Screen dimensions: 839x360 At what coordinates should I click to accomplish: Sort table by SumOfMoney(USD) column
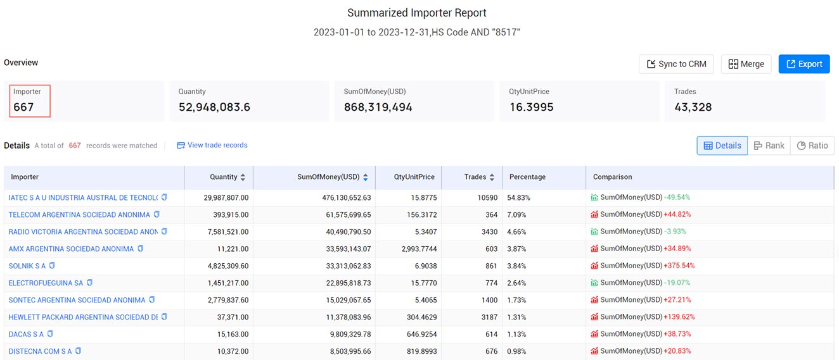(365, 177)
